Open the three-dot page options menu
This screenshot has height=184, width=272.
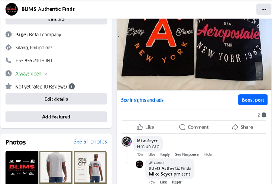[263, 9]
